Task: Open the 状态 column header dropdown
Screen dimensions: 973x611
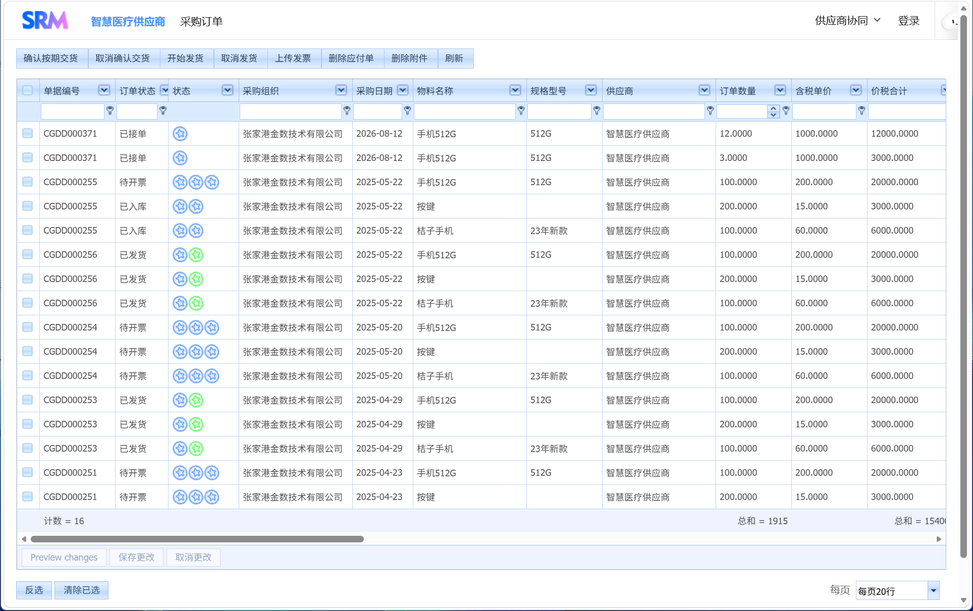Action: [x=228, y=90]
